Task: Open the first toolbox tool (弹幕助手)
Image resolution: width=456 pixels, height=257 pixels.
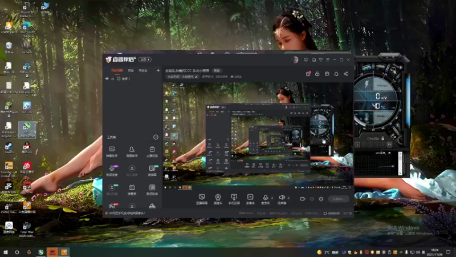Action: click(x=112, y=152)
